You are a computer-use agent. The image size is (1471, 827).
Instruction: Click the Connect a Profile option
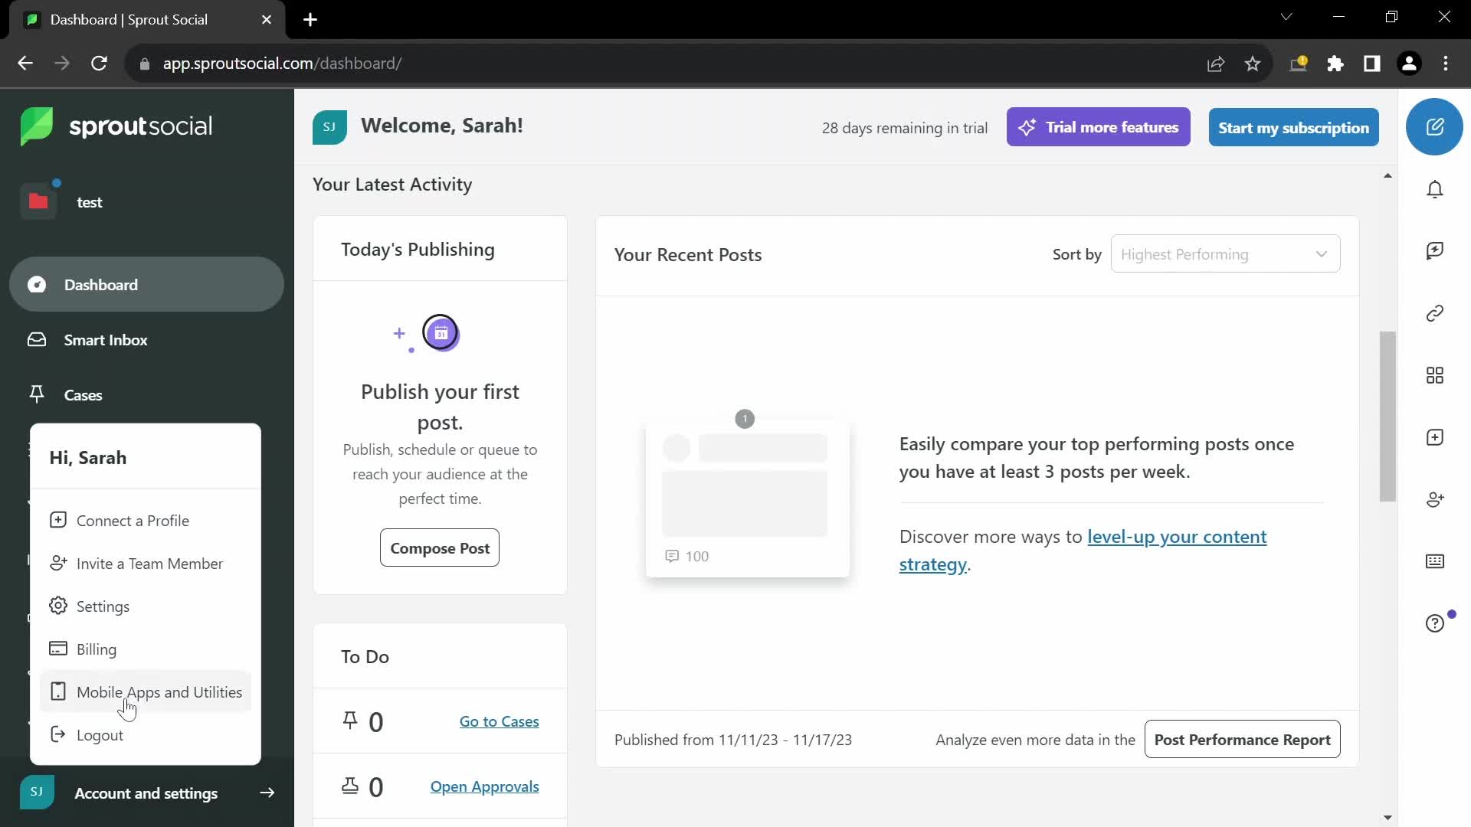pos(133,520)
